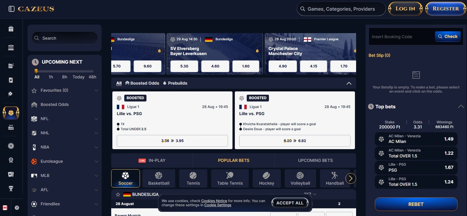Image resolution: width=467 pixels, height=216 pixels.
Task: Select the 1h time filter
Action: click(51, 77)
